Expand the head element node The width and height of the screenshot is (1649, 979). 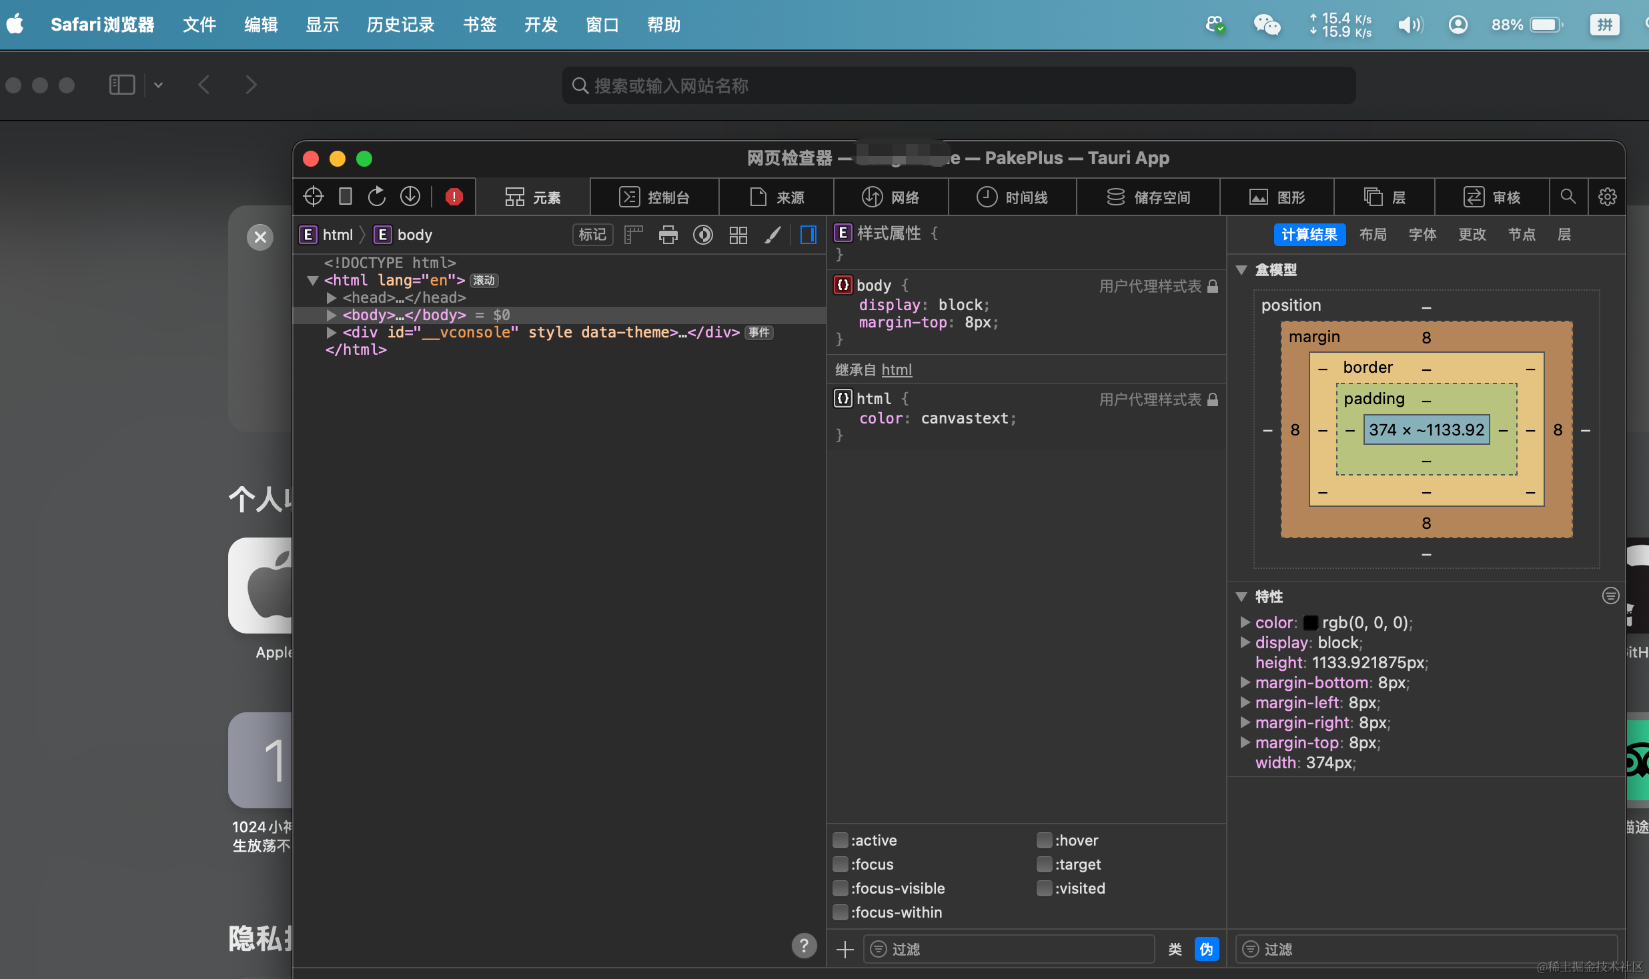(332, 297)
